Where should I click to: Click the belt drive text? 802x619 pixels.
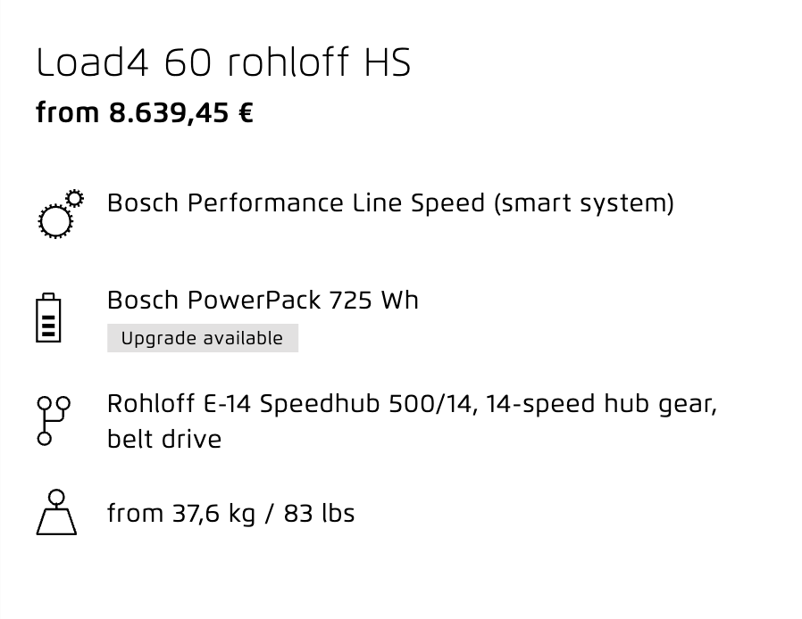[x=164, y=439]
